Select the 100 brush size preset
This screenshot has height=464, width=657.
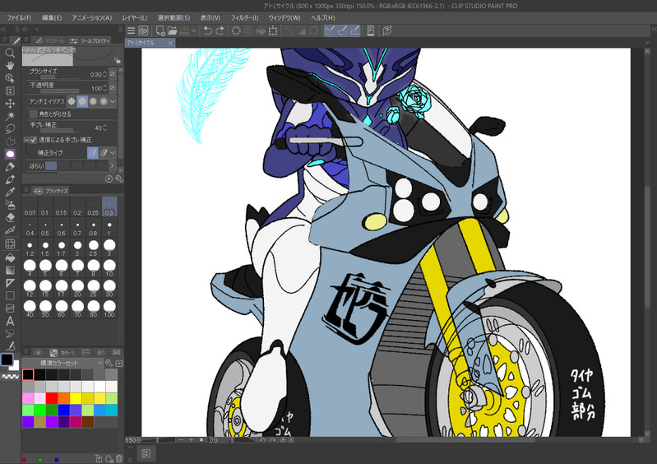tap(109, 309)
